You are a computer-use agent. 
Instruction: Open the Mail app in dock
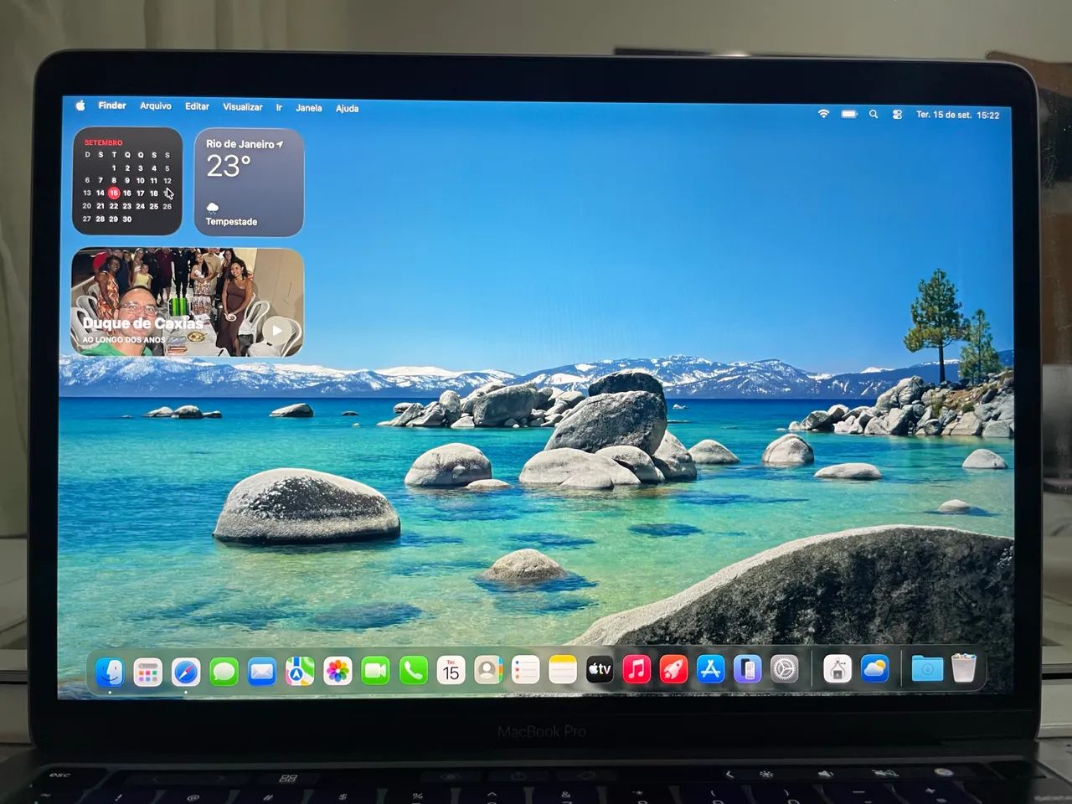coord(261,672)
